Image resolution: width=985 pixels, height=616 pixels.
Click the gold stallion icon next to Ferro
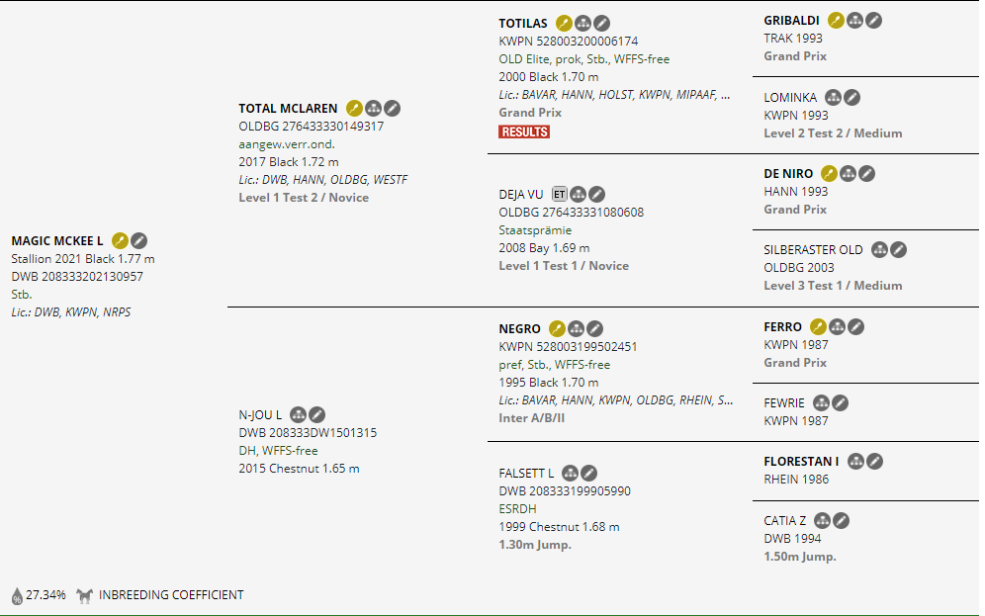[818, 327]
